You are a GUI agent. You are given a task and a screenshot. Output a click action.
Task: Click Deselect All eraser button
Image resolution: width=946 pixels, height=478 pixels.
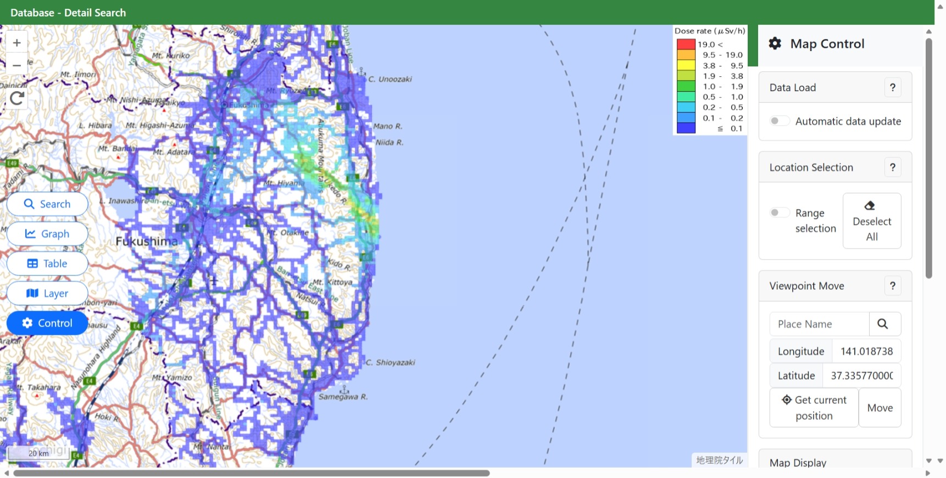point(872,221)
